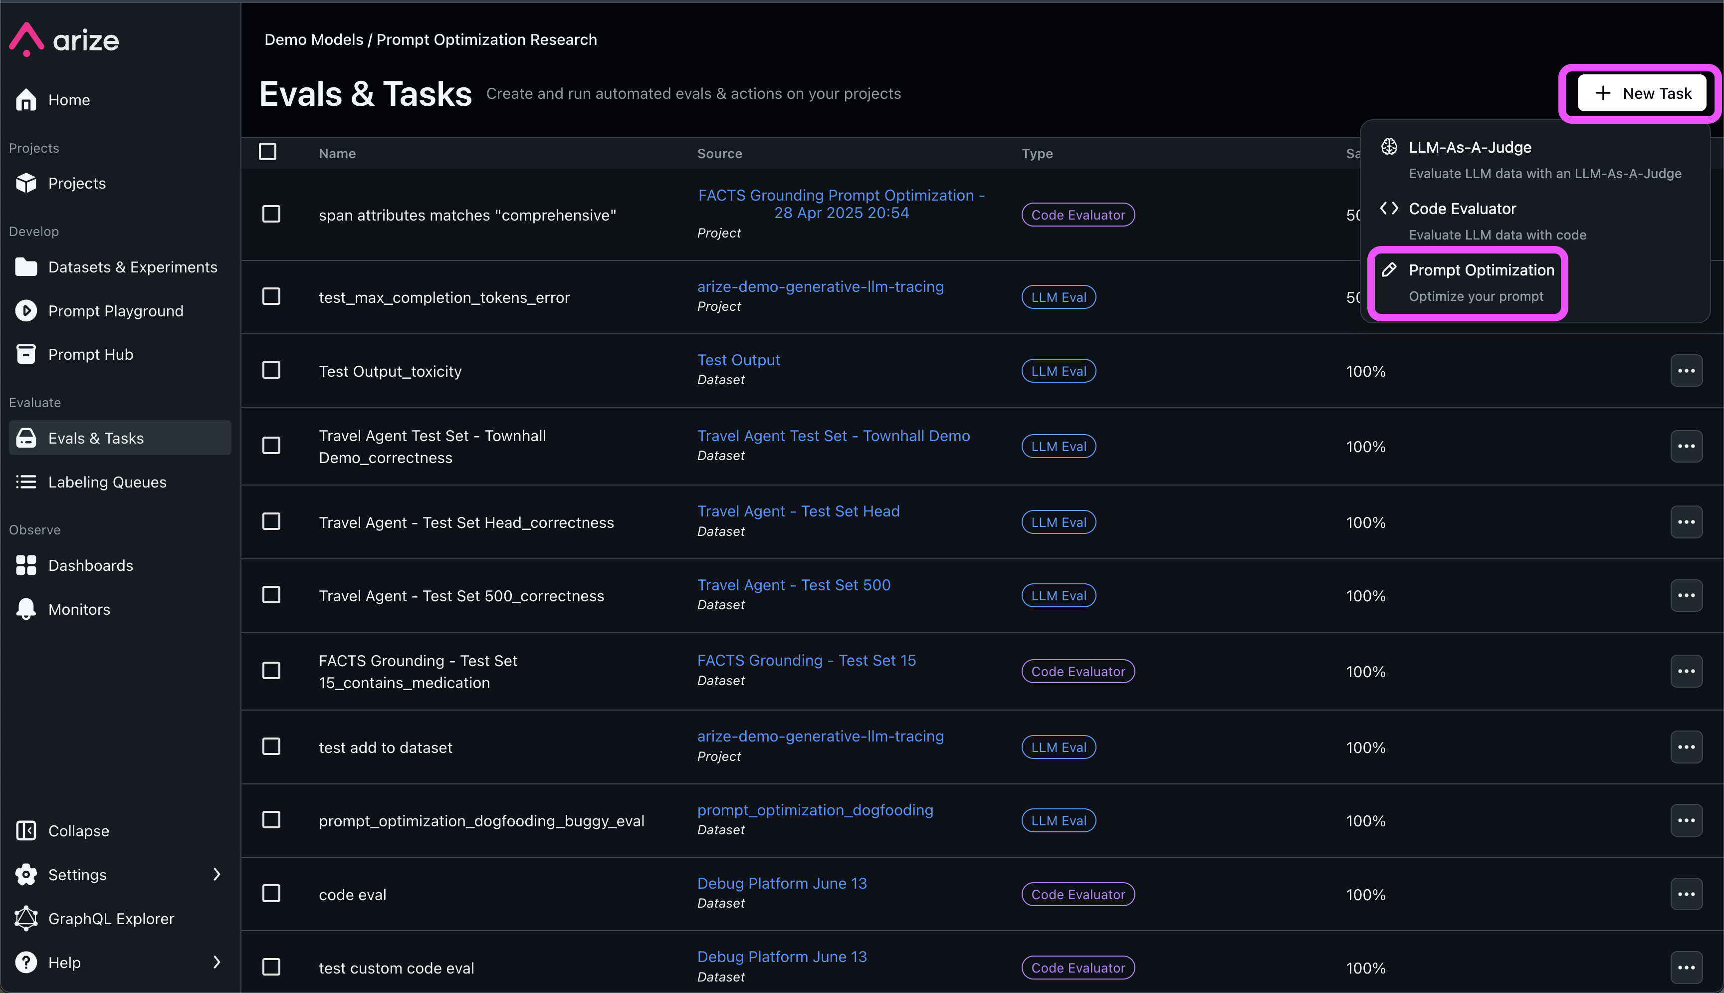Open Travel Agent - Test Set Head link
1724x993 pixels.
[798, 511]
